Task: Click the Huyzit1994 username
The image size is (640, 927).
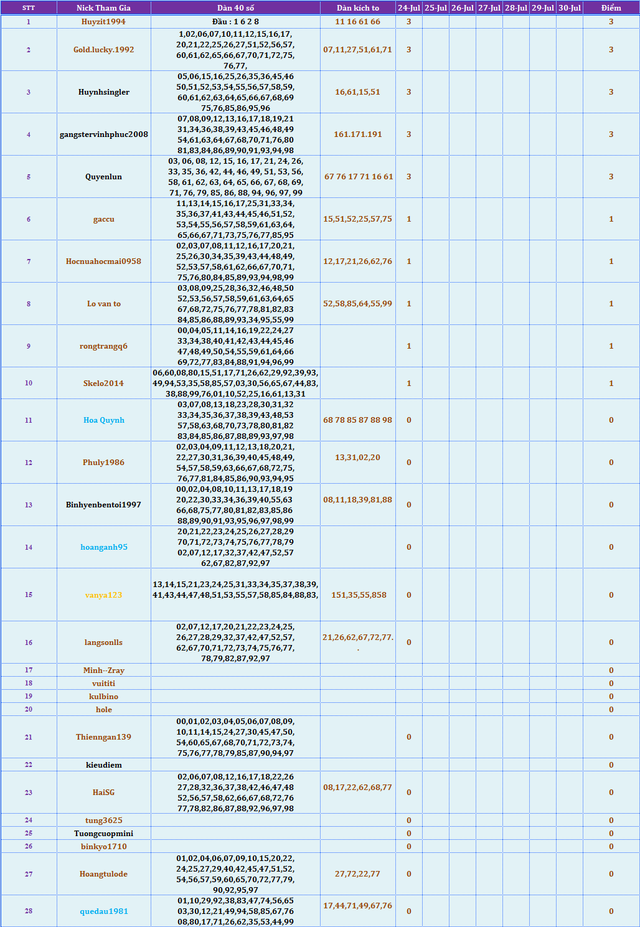Action: click(103, 22)
